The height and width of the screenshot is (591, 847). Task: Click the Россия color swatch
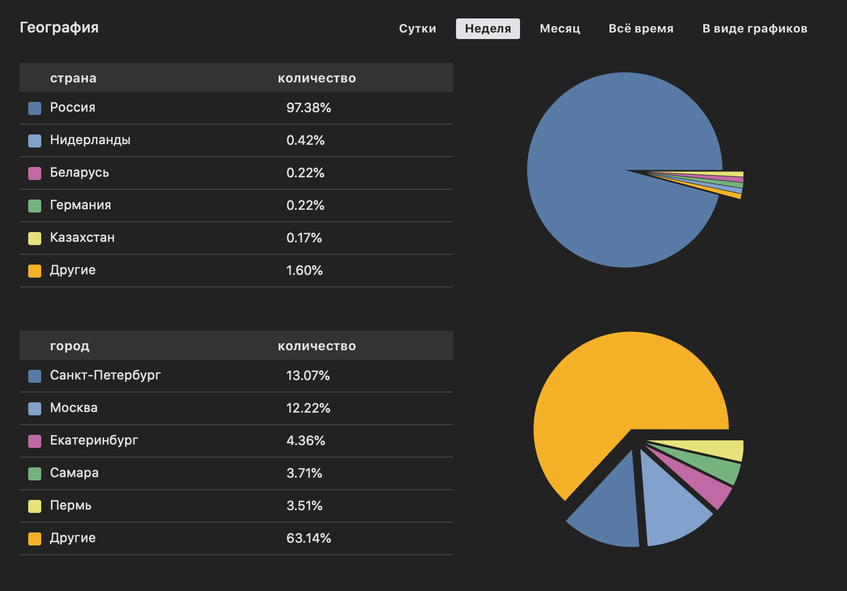click(35, 108)
